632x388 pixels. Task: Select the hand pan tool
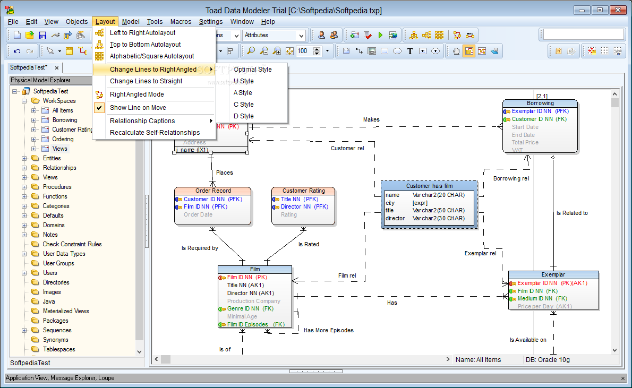click(x=456, y=51)
